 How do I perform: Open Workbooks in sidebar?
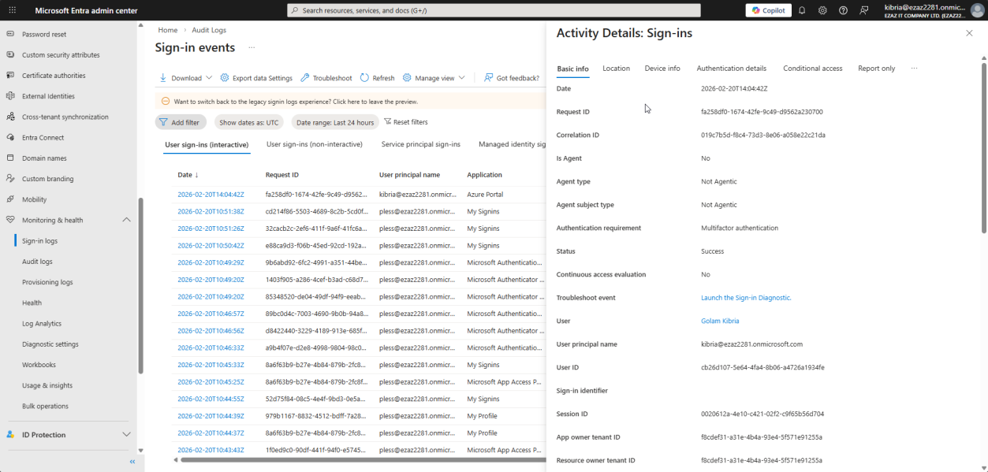[x=39, y=365]
